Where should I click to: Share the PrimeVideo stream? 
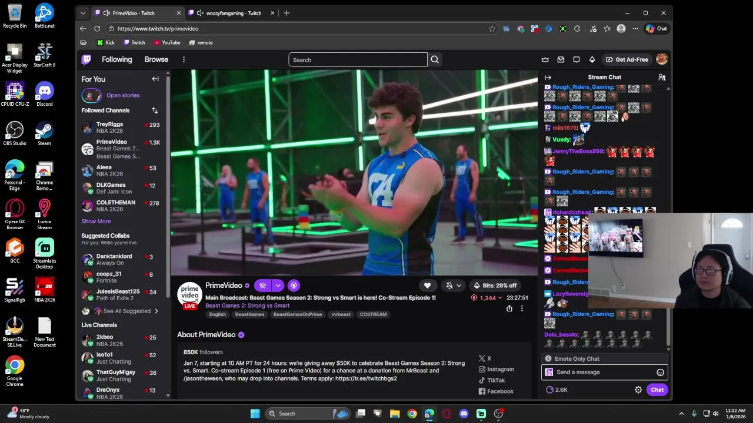tap(509, 308)
